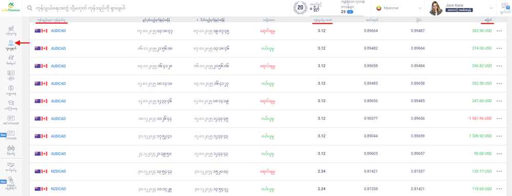
Task: Click the loss value -1 581.96 USD
Action: (x=479, y=119)
